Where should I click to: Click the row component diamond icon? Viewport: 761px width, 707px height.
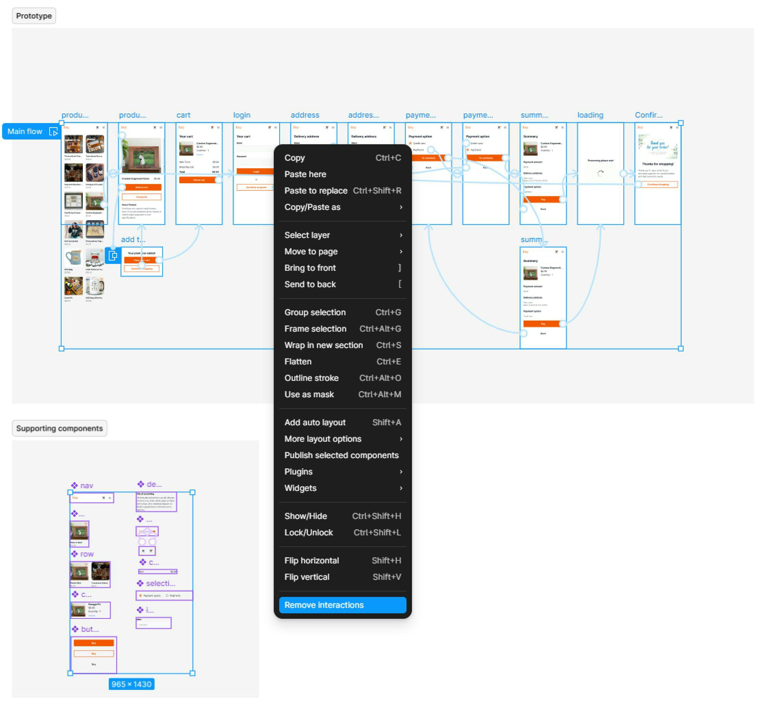pyautogui.click(x=74, y=554)
